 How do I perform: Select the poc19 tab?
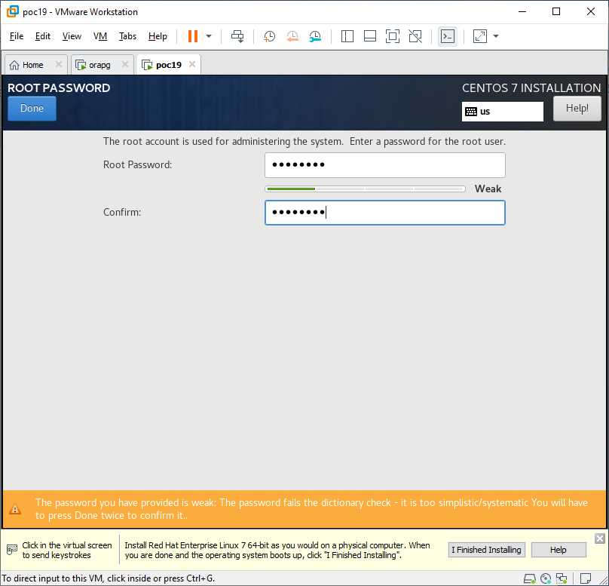point(169,65)
